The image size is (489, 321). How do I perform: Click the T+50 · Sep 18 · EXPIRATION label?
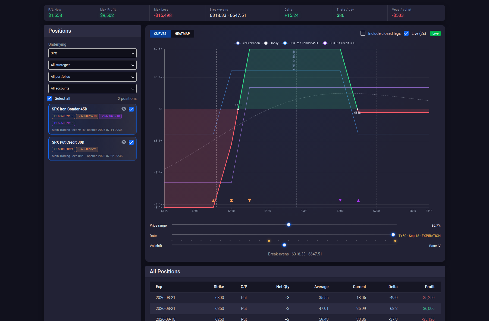point(419,236)
